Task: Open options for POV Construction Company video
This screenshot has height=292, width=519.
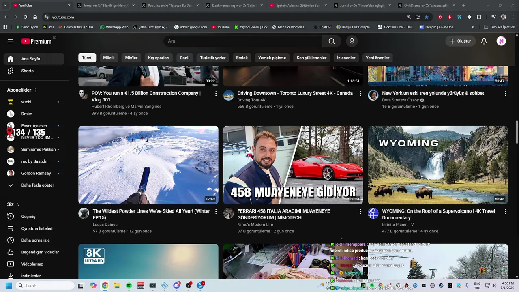Action: [x=216, y=94]
